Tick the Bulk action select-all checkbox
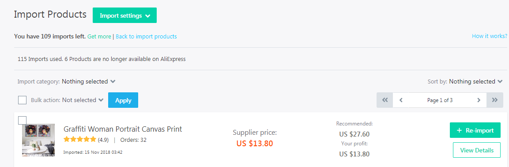509x167 pixels. click(x=23, y=100)
